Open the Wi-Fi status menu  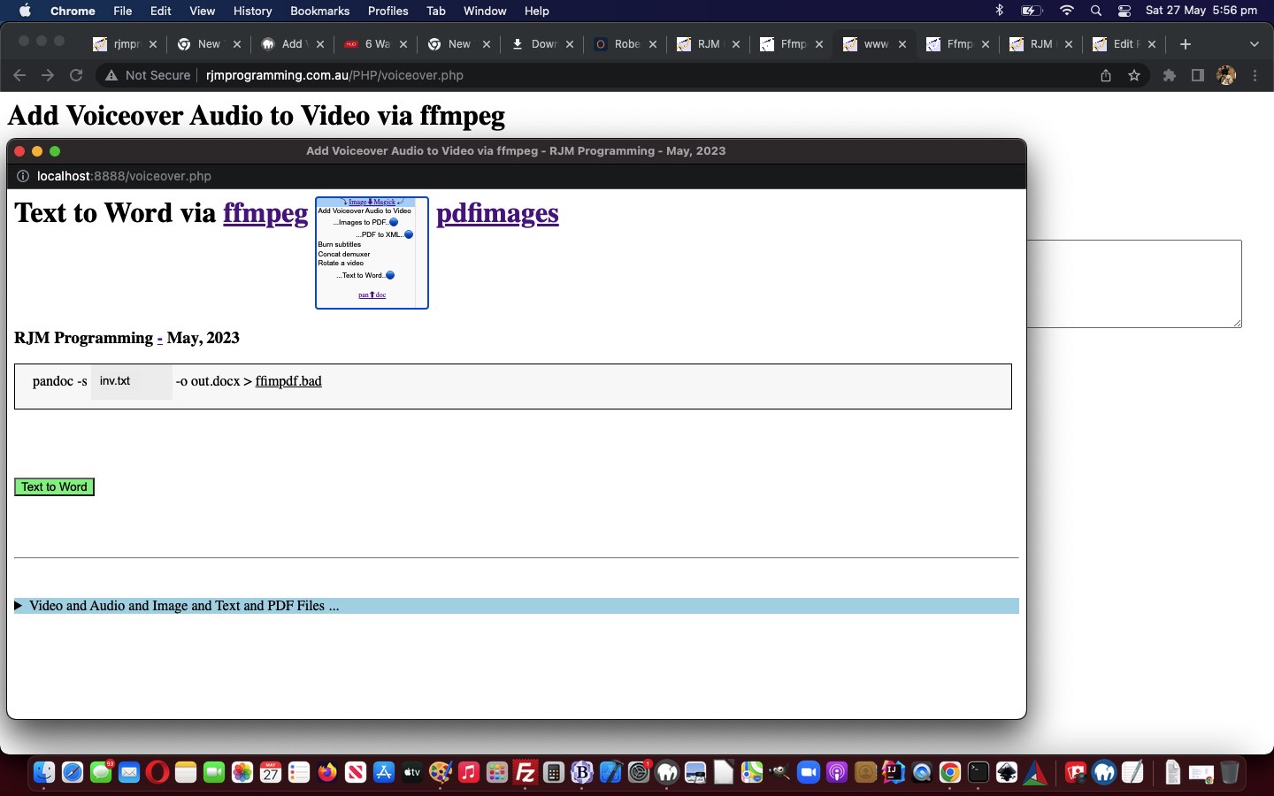(x=1067, y=11)
